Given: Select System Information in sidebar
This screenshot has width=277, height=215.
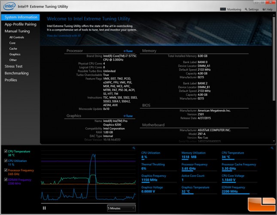Looking at the screenshot, I should point(21,17).
